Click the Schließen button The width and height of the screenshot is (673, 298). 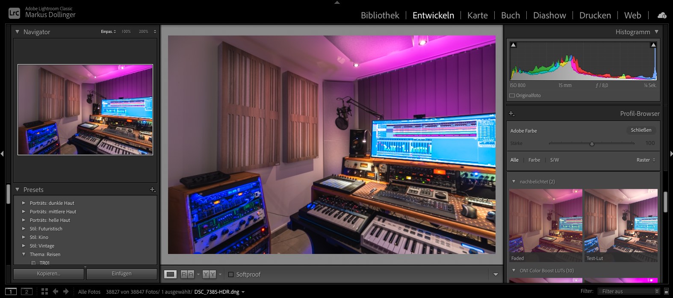[x=641, y=130]
